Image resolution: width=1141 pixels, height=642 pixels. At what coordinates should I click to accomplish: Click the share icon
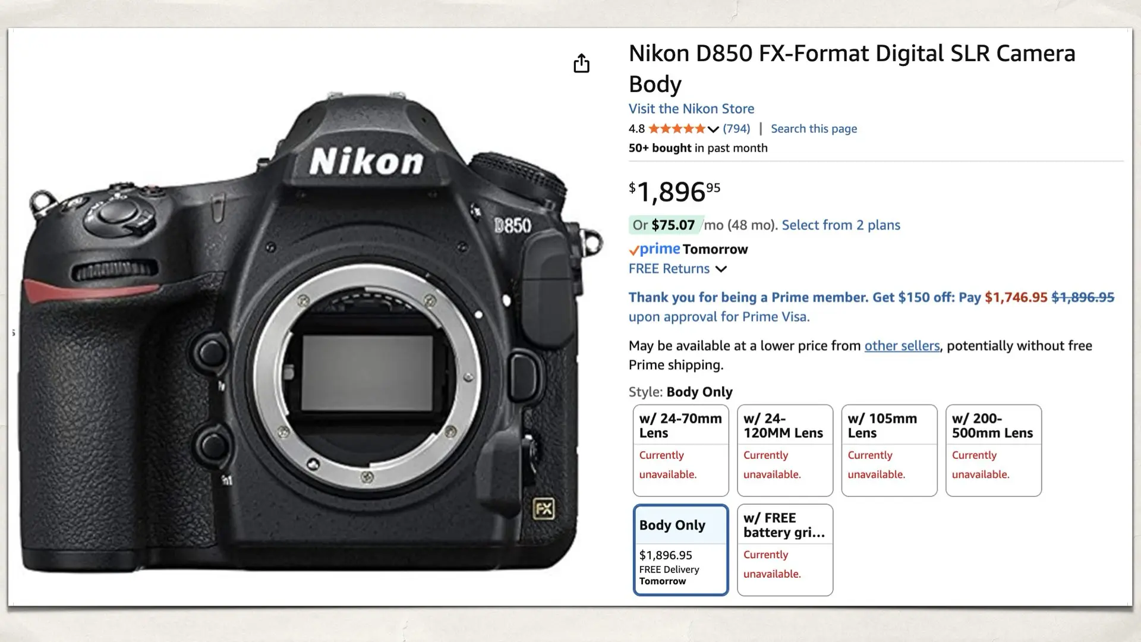point(581,64)
